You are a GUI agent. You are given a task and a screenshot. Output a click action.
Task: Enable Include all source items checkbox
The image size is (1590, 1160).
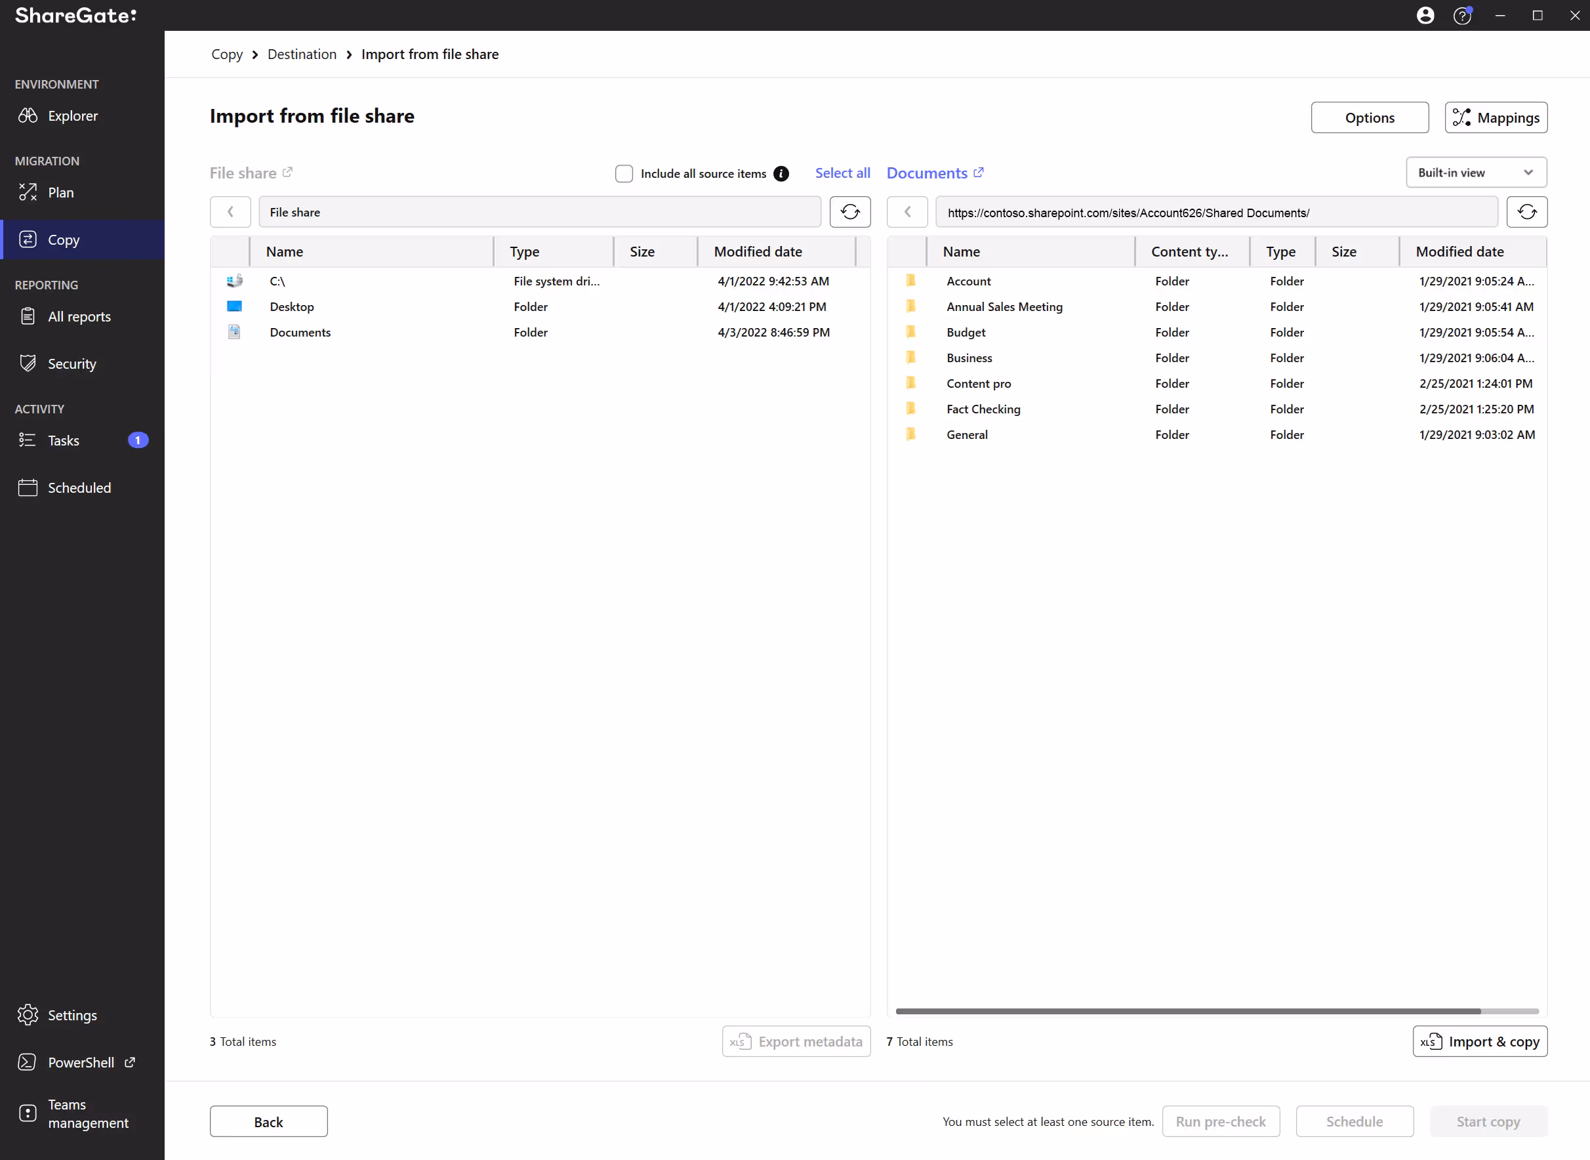[x=623, y=173]
